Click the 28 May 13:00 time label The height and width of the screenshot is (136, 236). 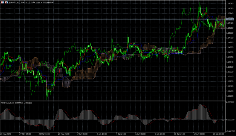coord(44,134)
